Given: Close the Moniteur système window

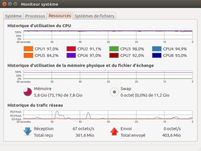Looking at the screenshot, I should [x=4, y=4].
